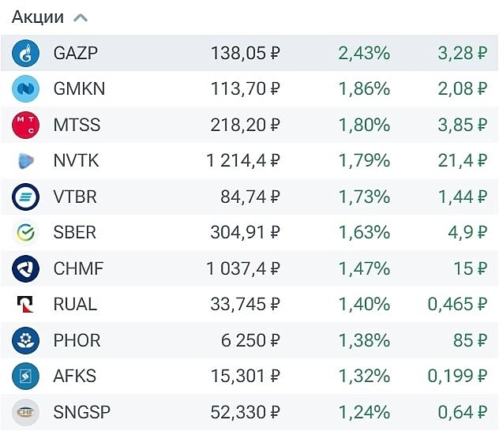Click the AFKS Sistema logo icon
499x431 pixels.
(x=26, y=376)
